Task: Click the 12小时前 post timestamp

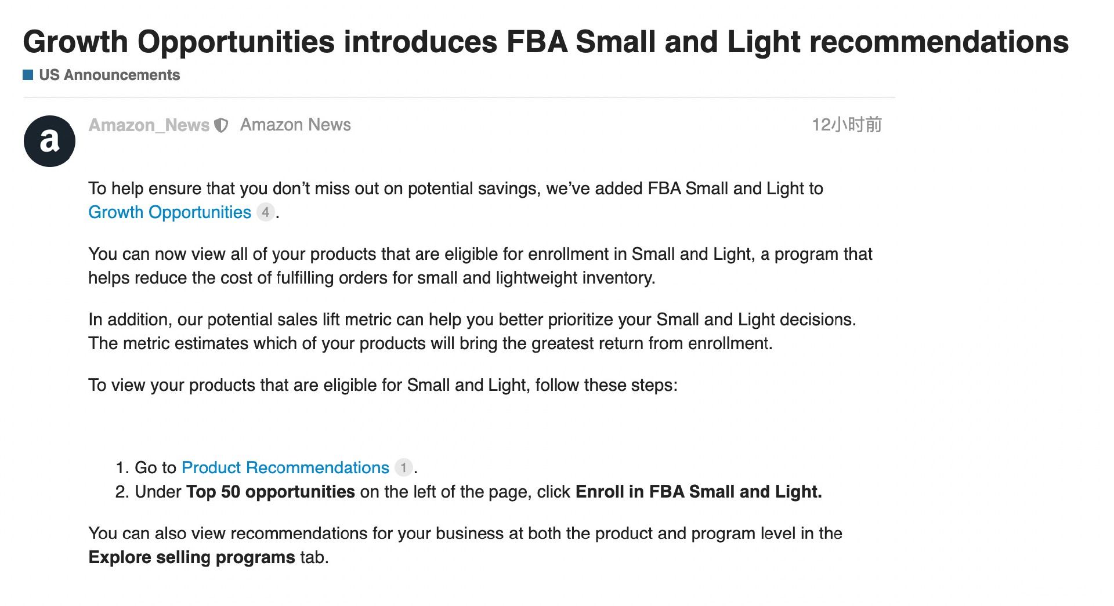Action: pyautogui.click(x=847, y=125)
